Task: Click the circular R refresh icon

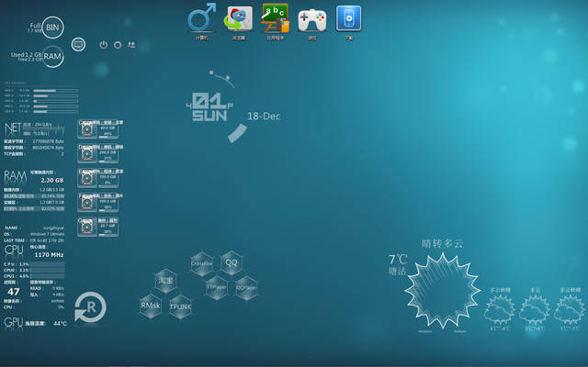Action: pos(90,307)
